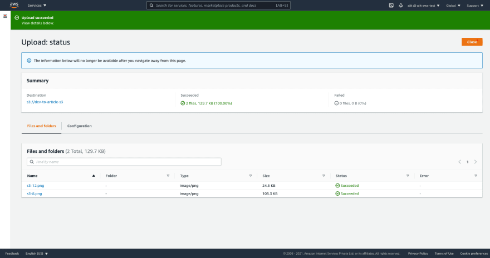The width and height of the screenshot is (490, 258).
Task: Click the info icon in the blue notice
Action: [29, 61]
